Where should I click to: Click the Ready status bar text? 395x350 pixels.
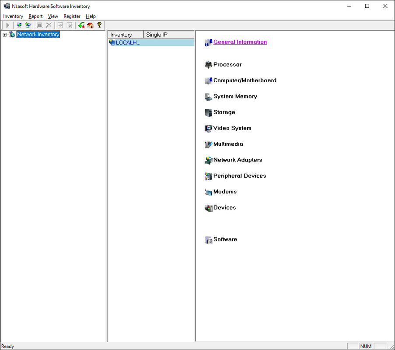7,346
